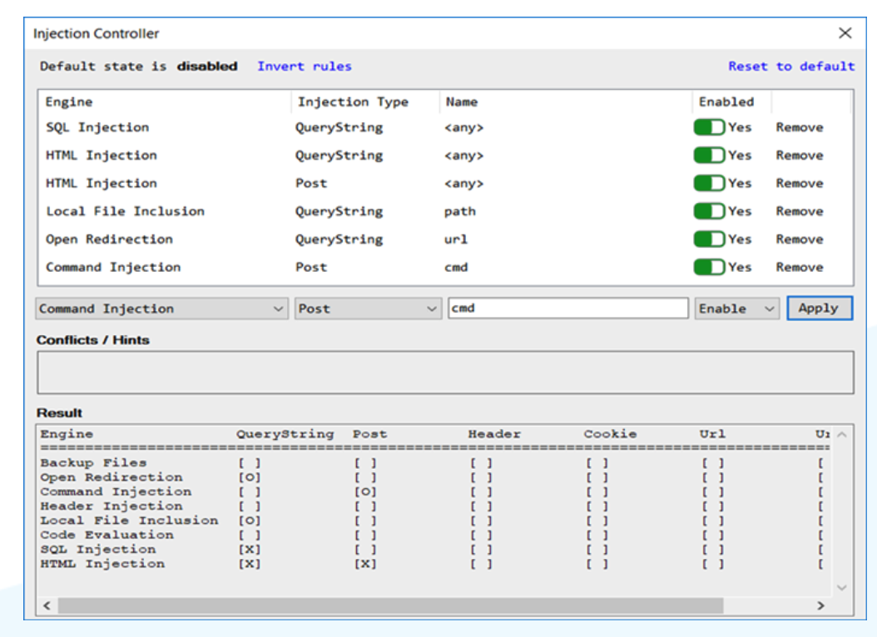Screen dimensions: 877x637
Task: Disable the Local File Inclusion rule switch
Action: coord(709,211)
